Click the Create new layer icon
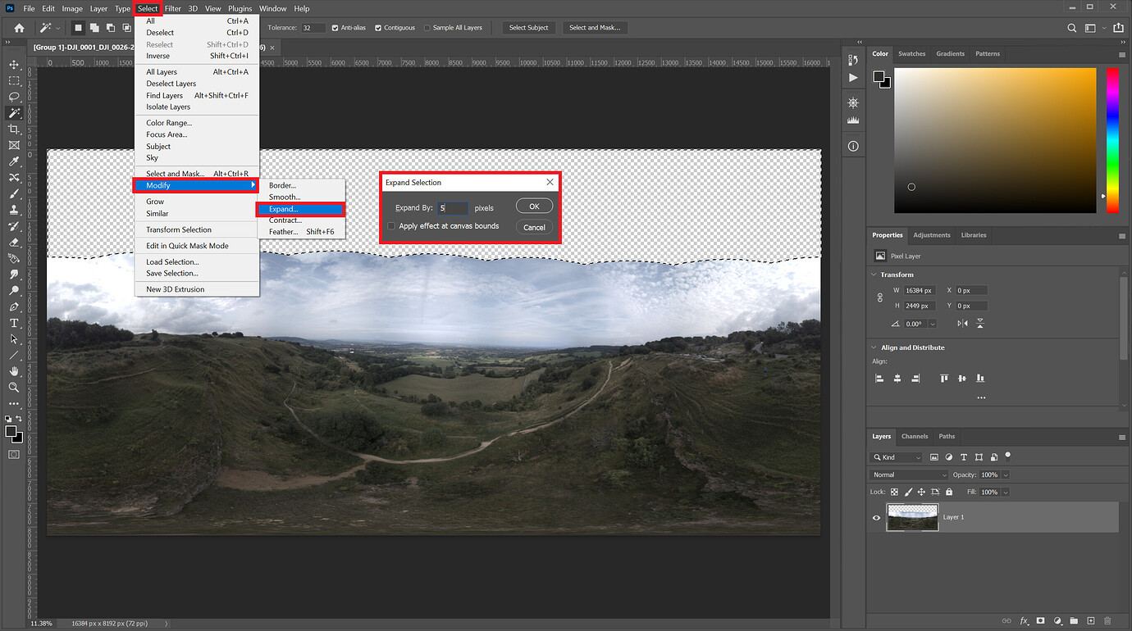 point(1091,621)
